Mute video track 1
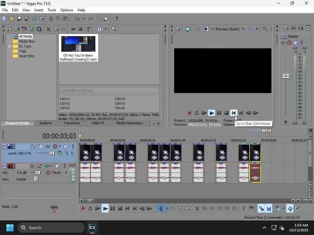The height and width of the screenshot is (235, 314). click(x=66, y=147)
